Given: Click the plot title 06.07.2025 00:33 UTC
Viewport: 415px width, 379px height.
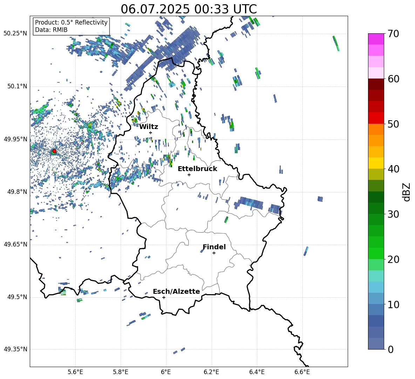Looking at the screenshot, I should pyautogui.click(x=189, y=9).
